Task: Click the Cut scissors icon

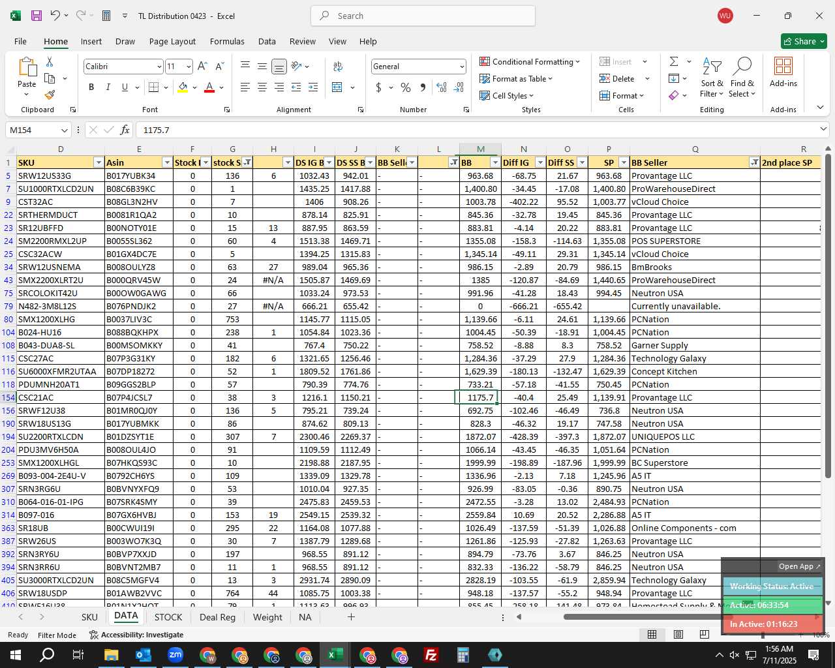Action: click(x=50, y=61)
